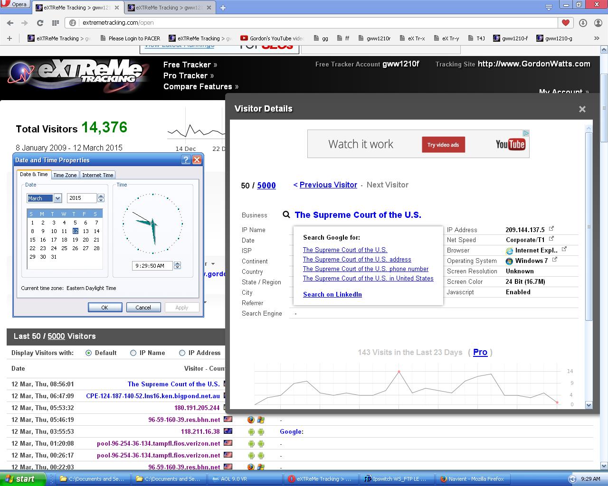This screenshot has width=608, height=486.
Task: Search Google for Supreme Court address
Action: [357, 259]
